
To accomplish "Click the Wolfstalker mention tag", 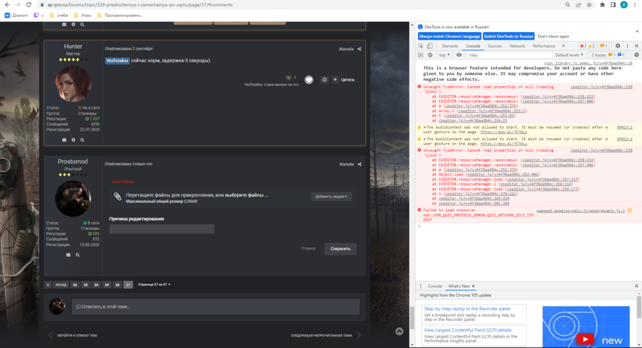I will pyautogui.click(x=117, y=60).
